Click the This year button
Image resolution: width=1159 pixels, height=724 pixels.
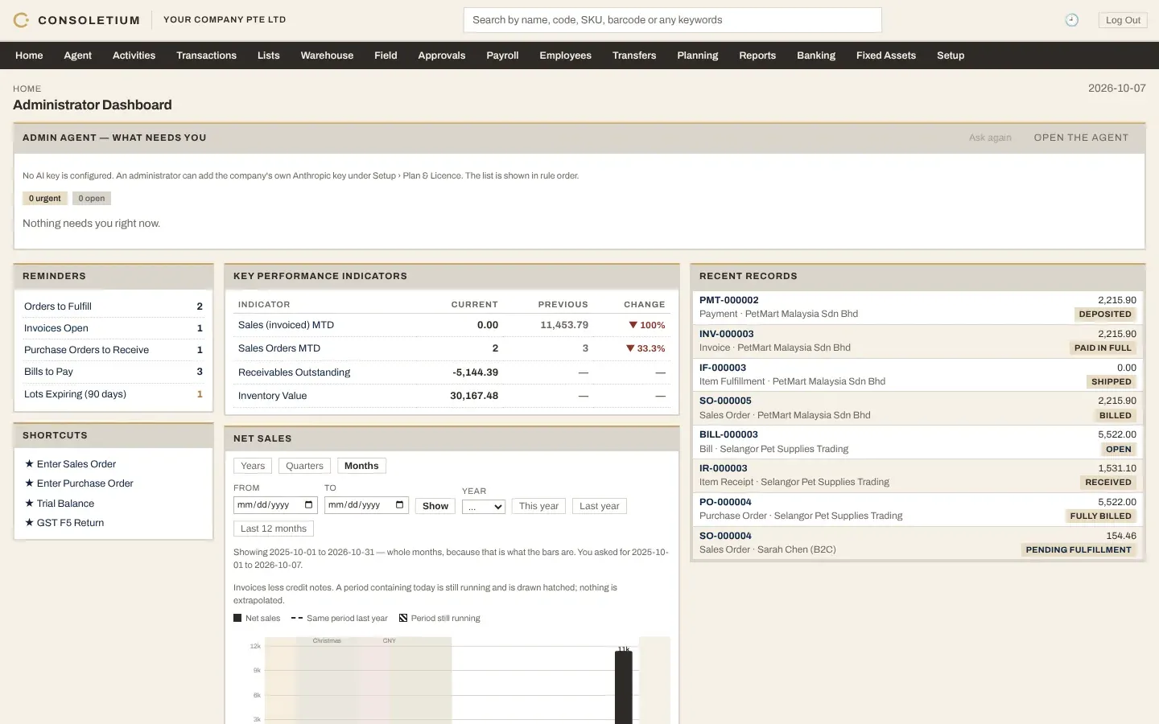coord(538,506)
